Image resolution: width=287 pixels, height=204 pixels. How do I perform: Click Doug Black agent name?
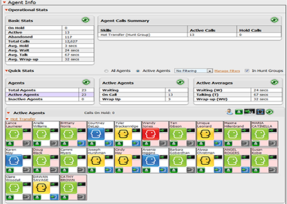pos(38,151)
